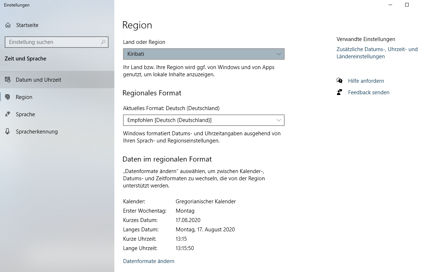
Task: Maximize the Einstellungen window
Action: tap(407, 5)
